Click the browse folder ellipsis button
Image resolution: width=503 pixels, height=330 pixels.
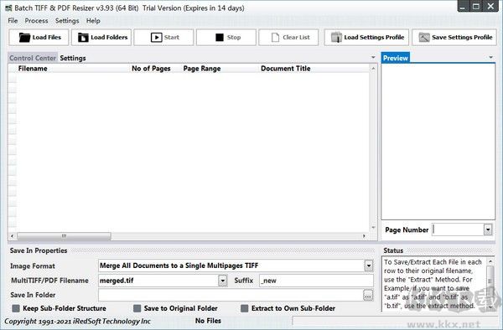coord(368,295)
